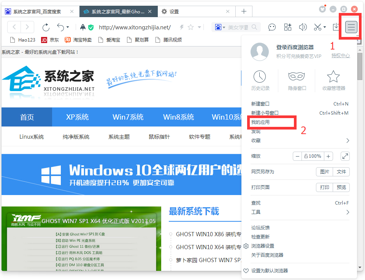Screen dimensions: 365x280
Task: Open the chat message bubble icon
Action: (x=272, y=27)
